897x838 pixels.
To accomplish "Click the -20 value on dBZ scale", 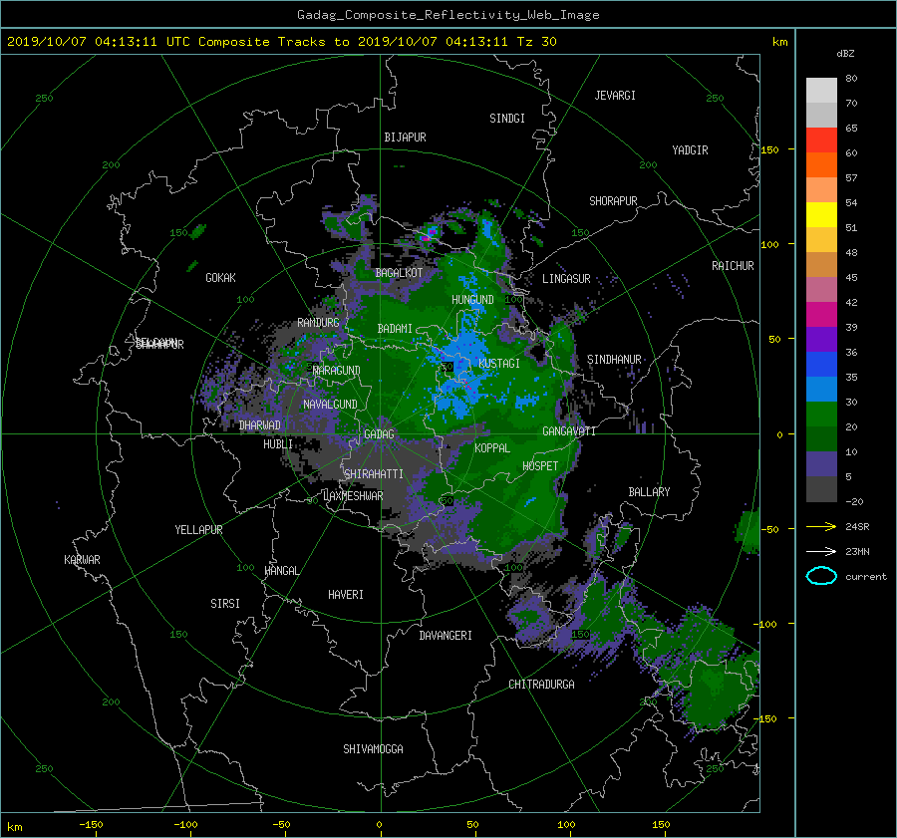I will [854, 501].
